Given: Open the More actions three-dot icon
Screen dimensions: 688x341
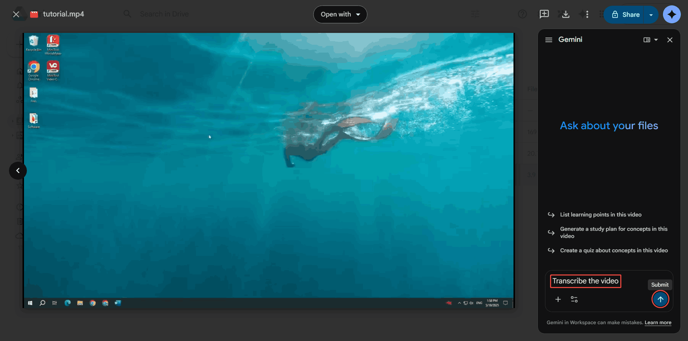Looking at the screenshot, I should pos(587,14).
